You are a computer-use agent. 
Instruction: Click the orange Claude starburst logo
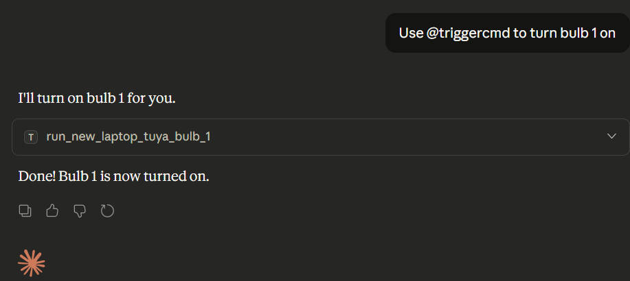point(32,262)
